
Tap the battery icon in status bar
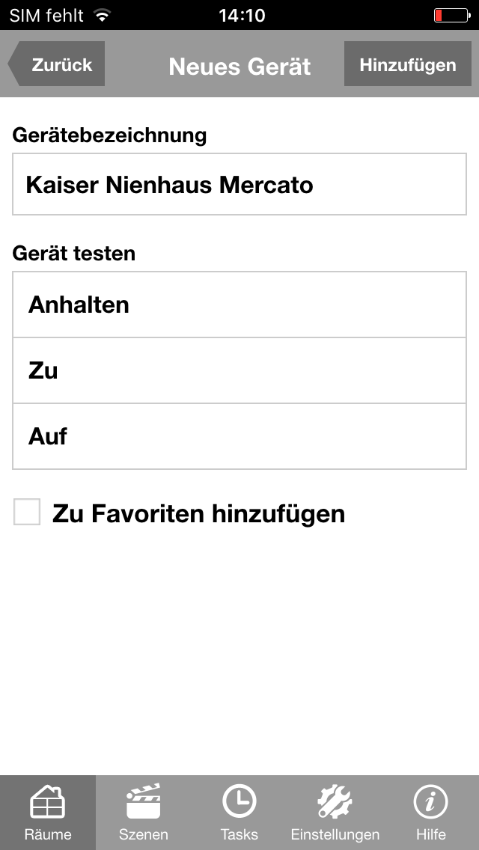451,15
